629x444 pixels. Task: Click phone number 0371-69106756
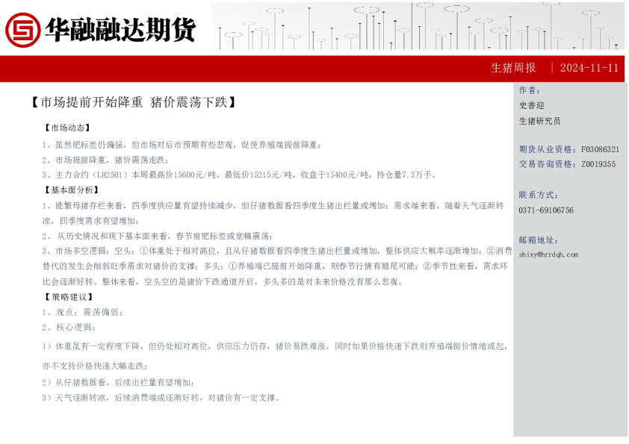point(546,210)
